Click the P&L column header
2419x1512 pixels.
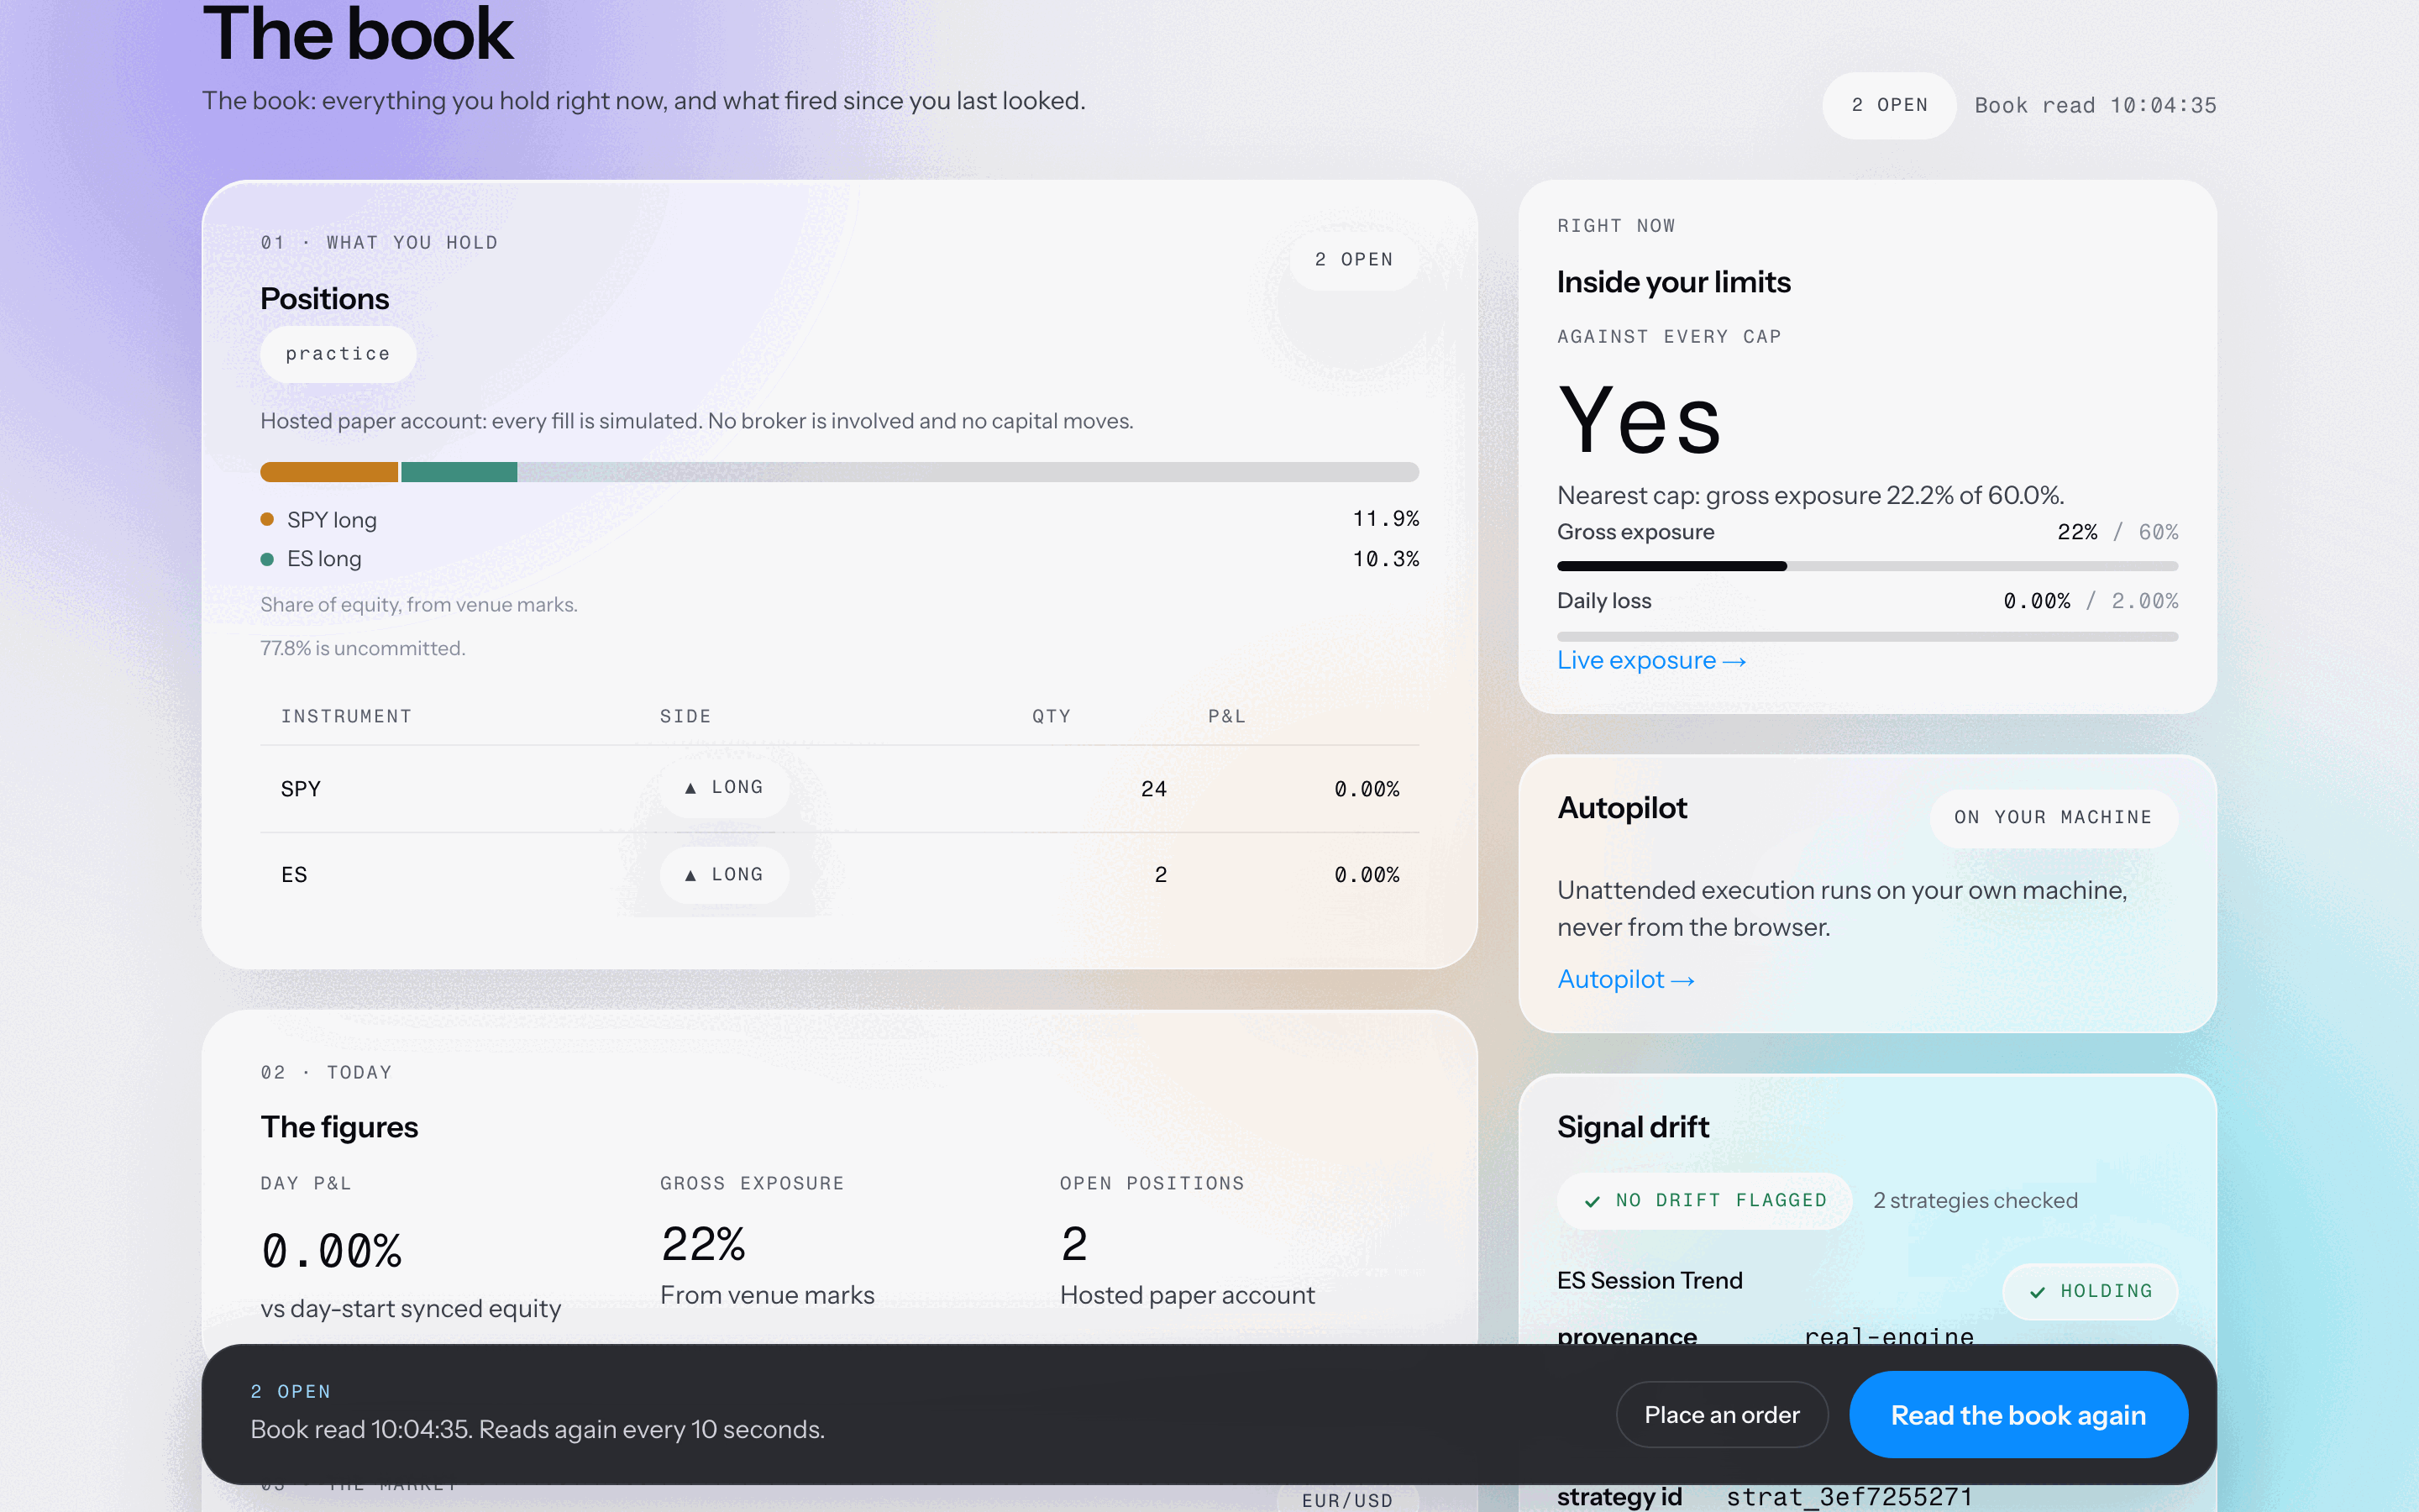coord(1226,716)
